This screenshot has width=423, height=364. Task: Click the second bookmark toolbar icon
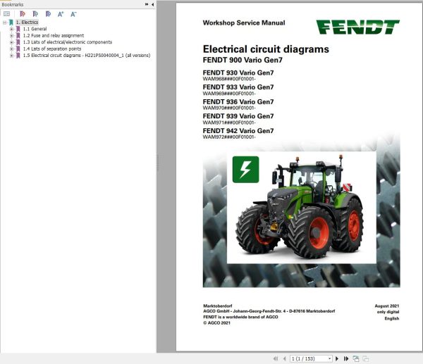click(x=35, y=14)
